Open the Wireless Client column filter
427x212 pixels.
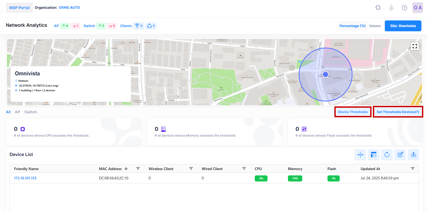191,169
